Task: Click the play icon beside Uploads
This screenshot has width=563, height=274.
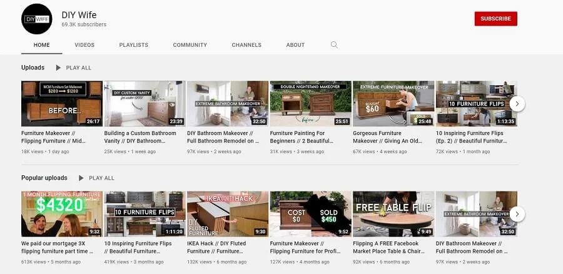Action: click(x=58, y=68)
